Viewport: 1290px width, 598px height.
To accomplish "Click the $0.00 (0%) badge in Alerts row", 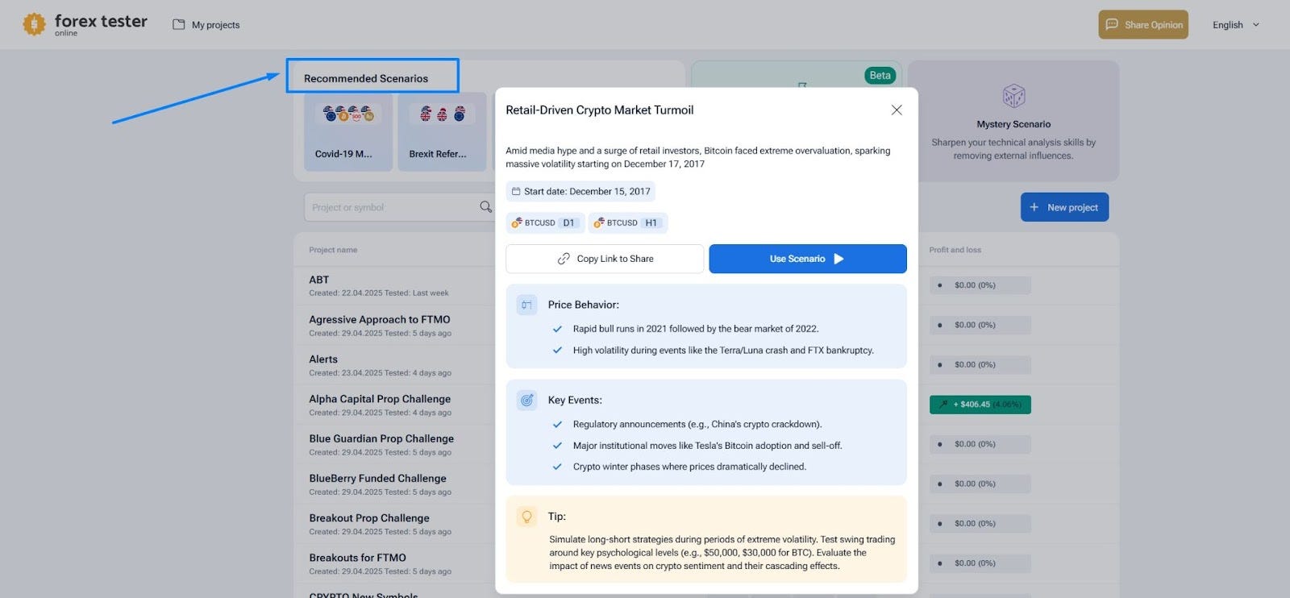I will 980,365.
